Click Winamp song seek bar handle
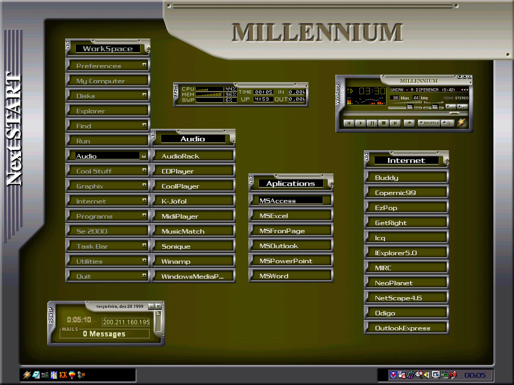This screenshot has height=385, width=514. click(454, 113)
